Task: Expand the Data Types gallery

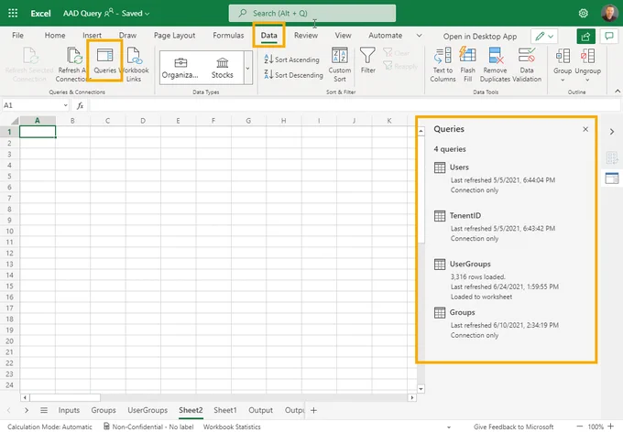Action: (247, 68)
